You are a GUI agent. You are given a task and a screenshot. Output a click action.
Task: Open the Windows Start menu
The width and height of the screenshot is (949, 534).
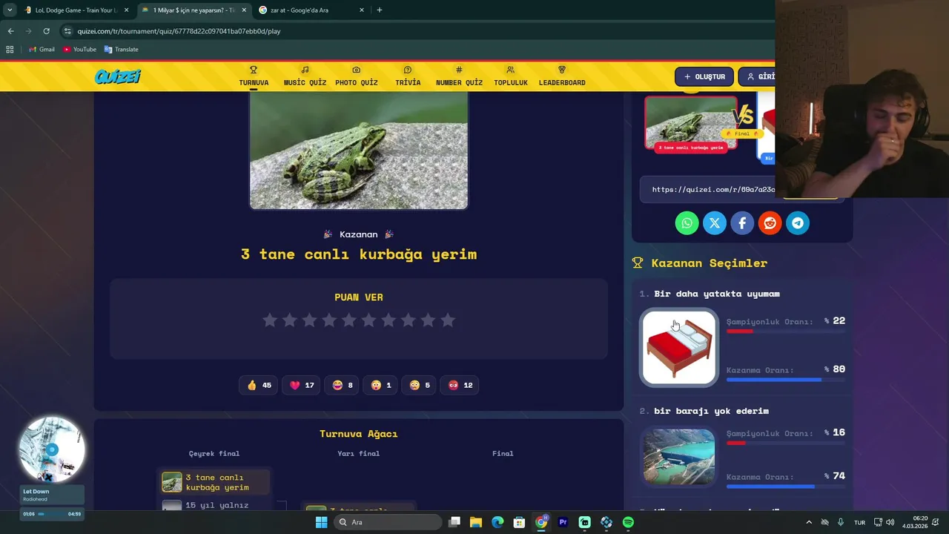coord(321,522)
